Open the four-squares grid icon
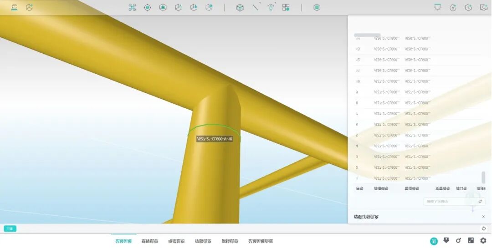Screen dimensions: 492x248 pyautogui.click(x=286, y=7)
